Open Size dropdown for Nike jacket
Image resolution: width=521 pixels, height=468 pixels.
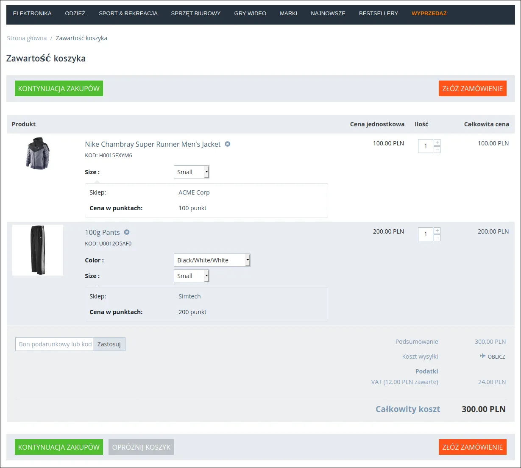coord(192,172)
